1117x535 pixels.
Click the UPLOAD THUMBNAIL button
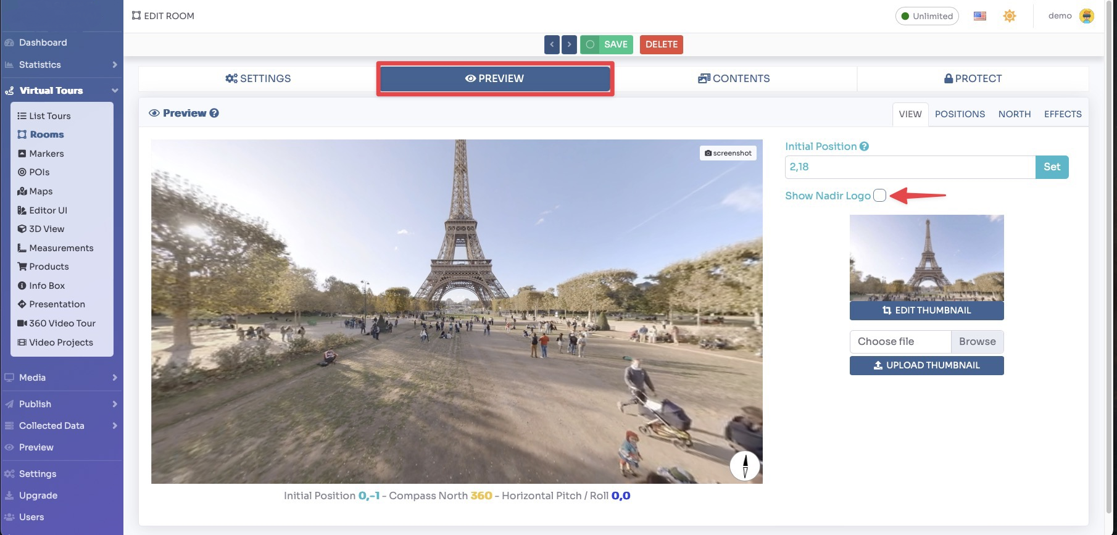[926, 365]
